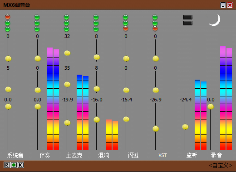Click the 伴奏 top slider knob valued 0

38,58
